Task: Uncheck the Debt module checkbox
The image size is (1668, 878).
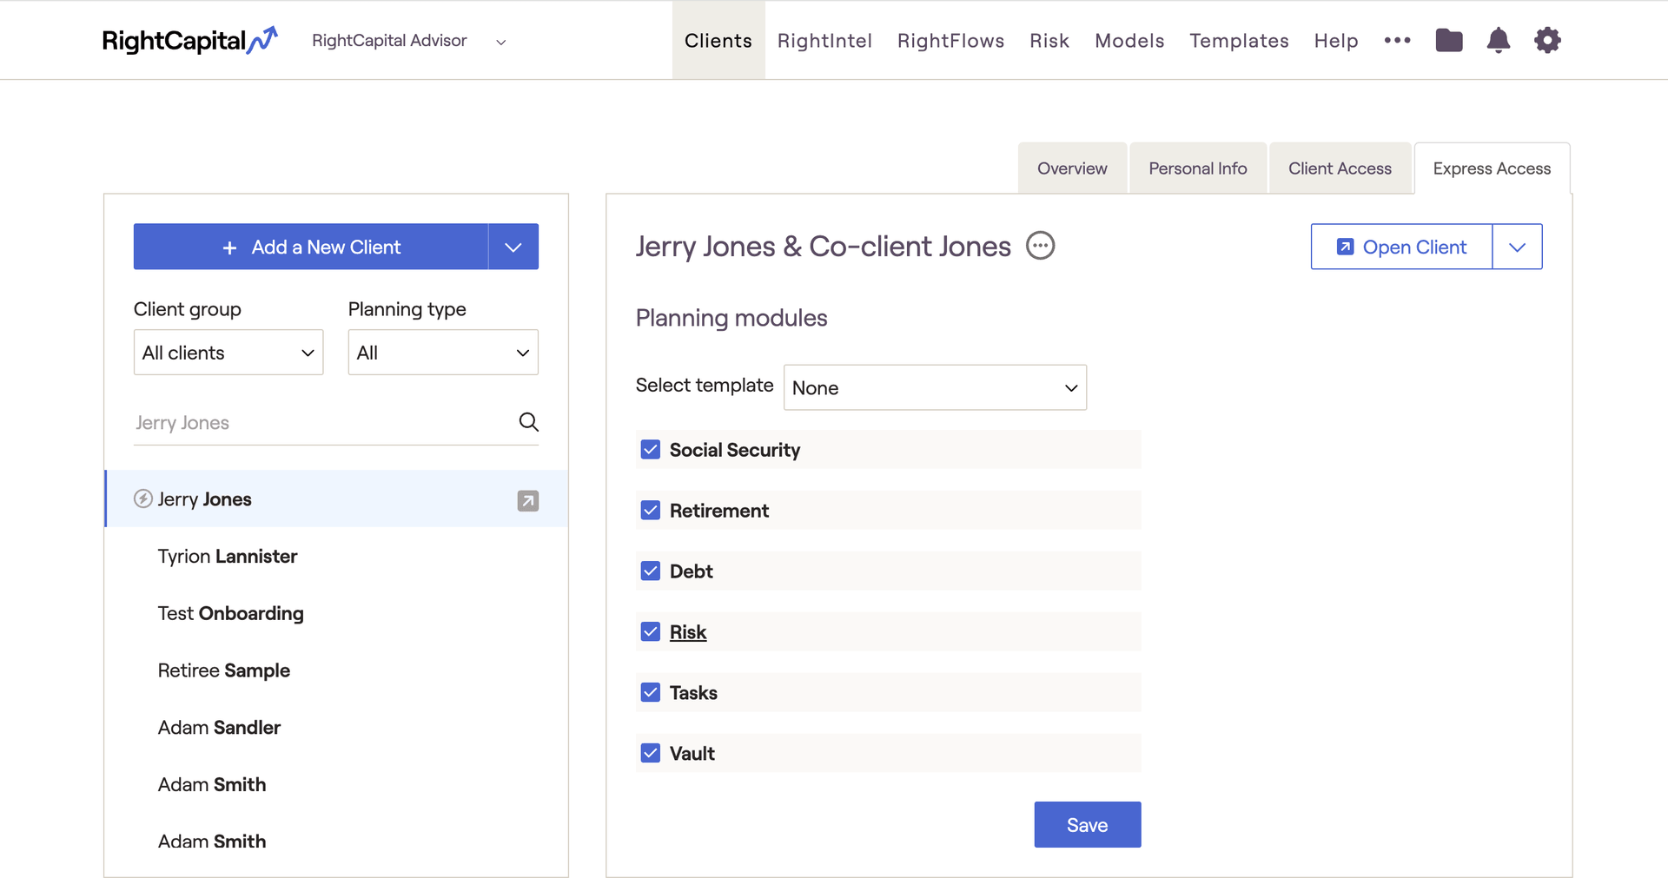Action: tap(651, 571)
